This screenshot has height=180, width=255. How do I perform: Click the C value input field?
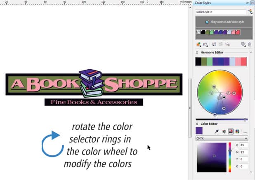point(243,145)
